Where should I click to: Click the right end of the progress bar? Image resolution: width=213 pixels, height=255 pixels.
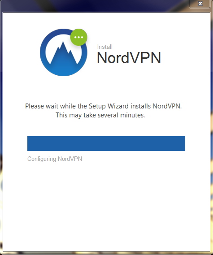point(183,143)
